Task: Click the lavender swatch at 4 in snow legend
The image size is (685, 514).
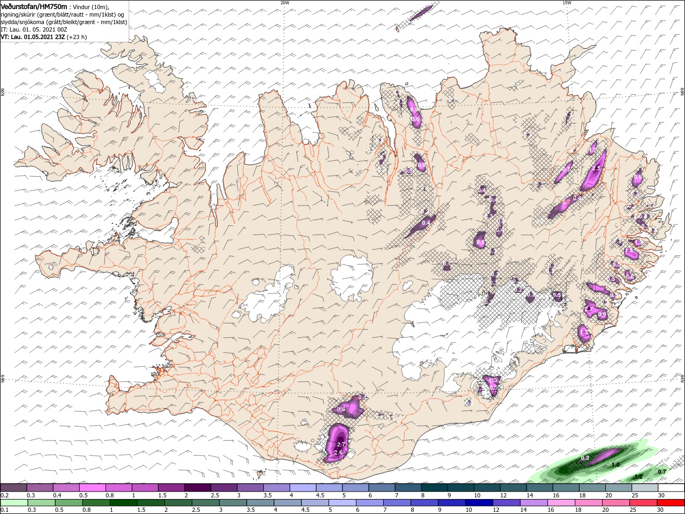Action: pyautogui.click(x=303, y=488)
